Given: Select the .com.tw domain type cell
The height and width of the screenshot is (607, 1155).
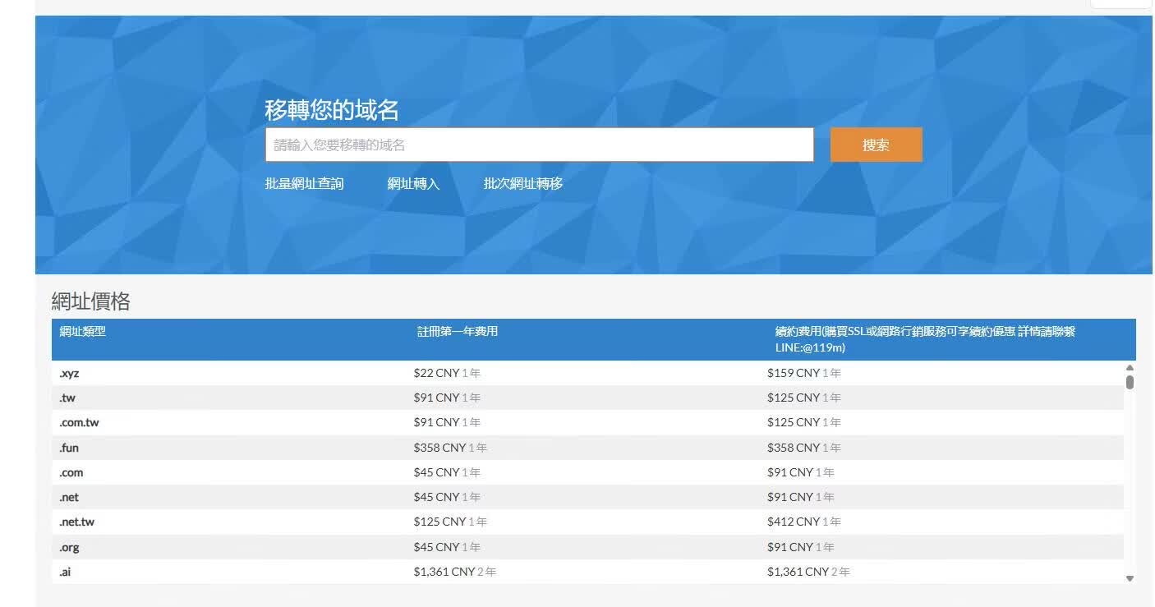Looking at the screenshot, I should tap(79, 422).
